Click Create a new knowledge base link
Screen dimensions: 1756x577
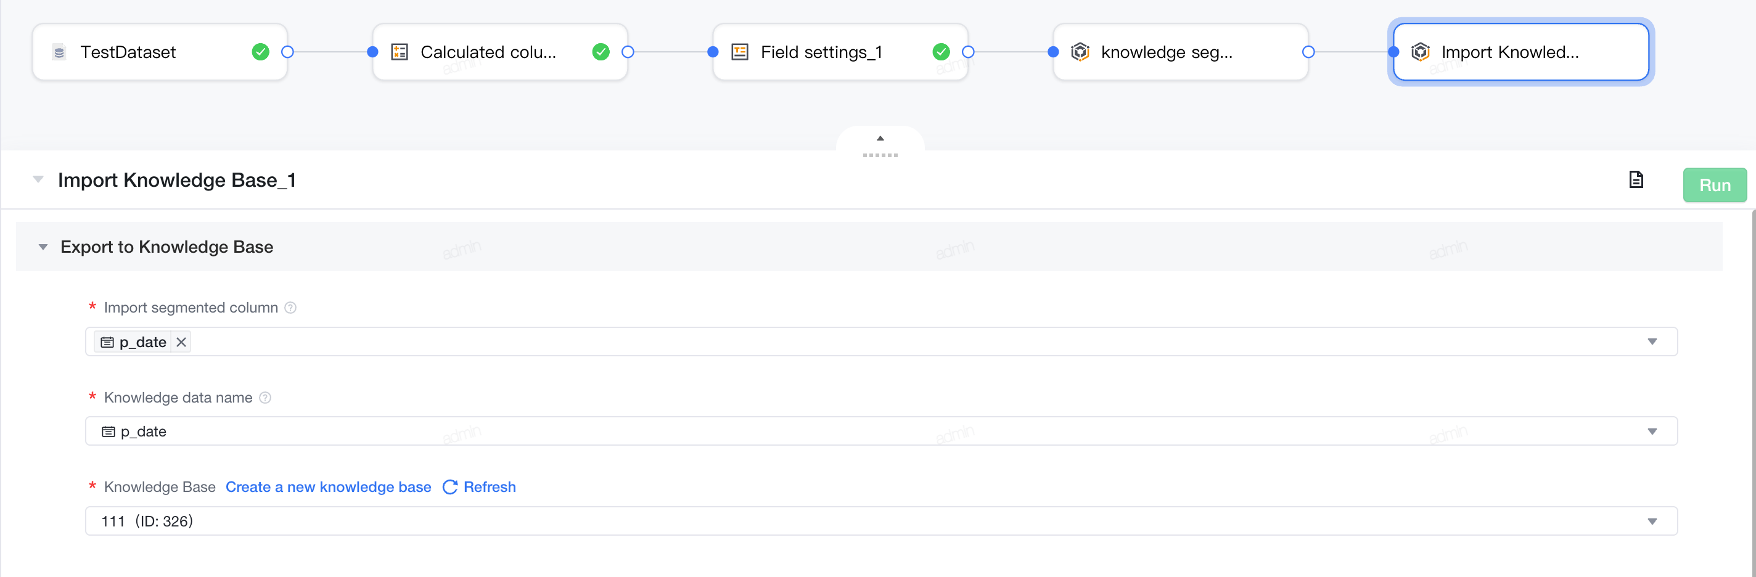click(x=329, y=487)
